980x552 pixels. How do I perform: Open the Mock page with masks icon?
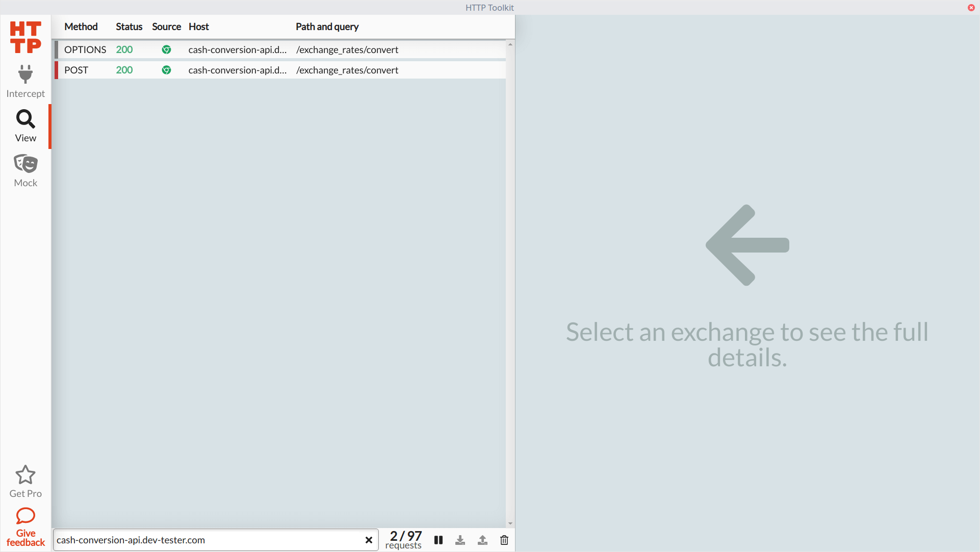[25, 163]
